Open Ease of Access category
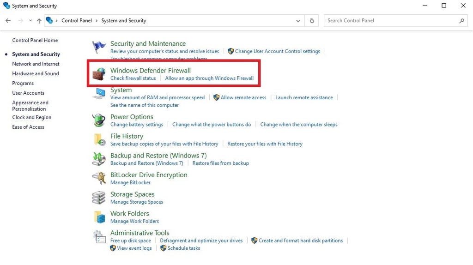 point(28,127)
